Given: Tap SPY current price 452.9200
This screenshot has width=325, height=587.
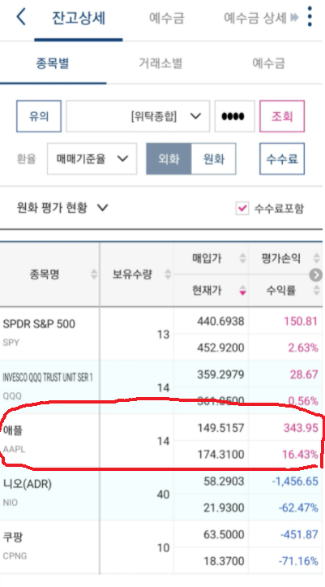Looking at the screenshot, I should tap(220, 347).
